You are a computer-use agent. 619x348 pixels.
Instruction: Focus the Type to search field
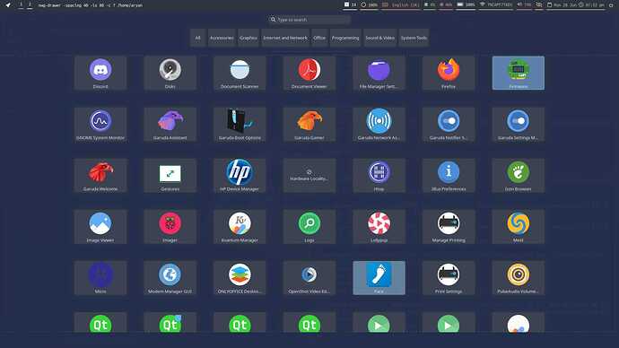click(x=309, y=20)
